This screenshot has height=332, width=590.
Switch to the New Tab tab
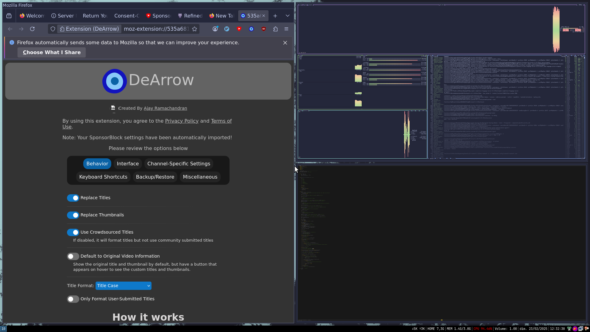[222, 16]
